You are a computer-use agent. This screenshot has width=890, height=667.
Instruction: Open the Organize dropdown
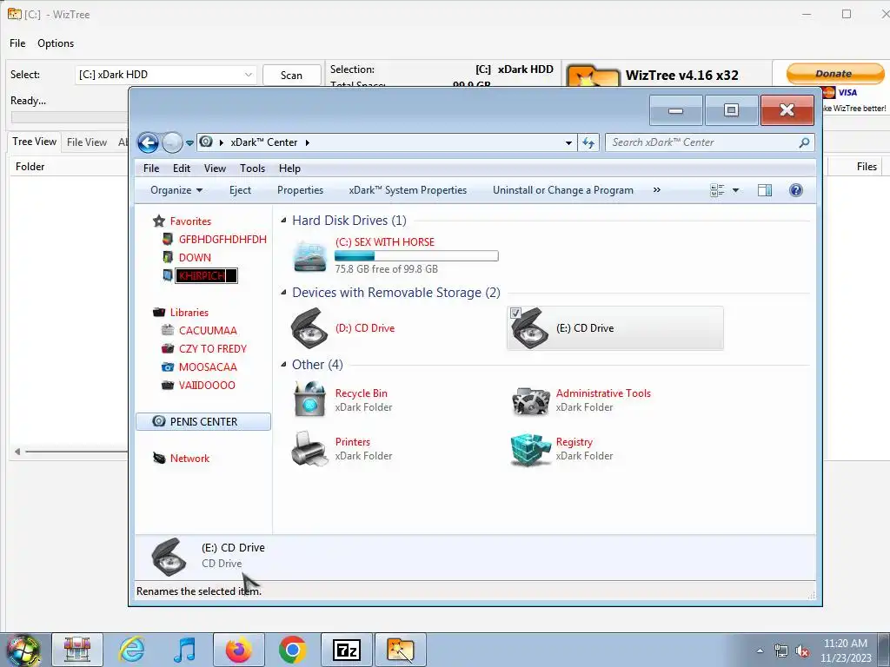pyautogui.click(x=176, y=190)
